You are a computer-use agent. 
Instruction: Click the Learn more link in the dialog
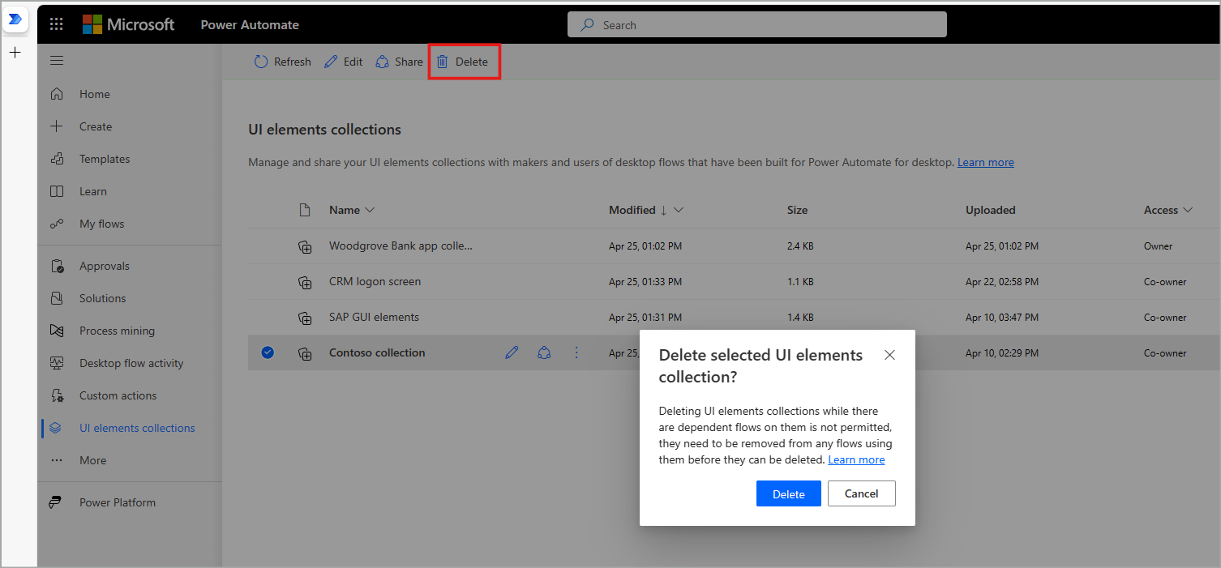[855, 459]
